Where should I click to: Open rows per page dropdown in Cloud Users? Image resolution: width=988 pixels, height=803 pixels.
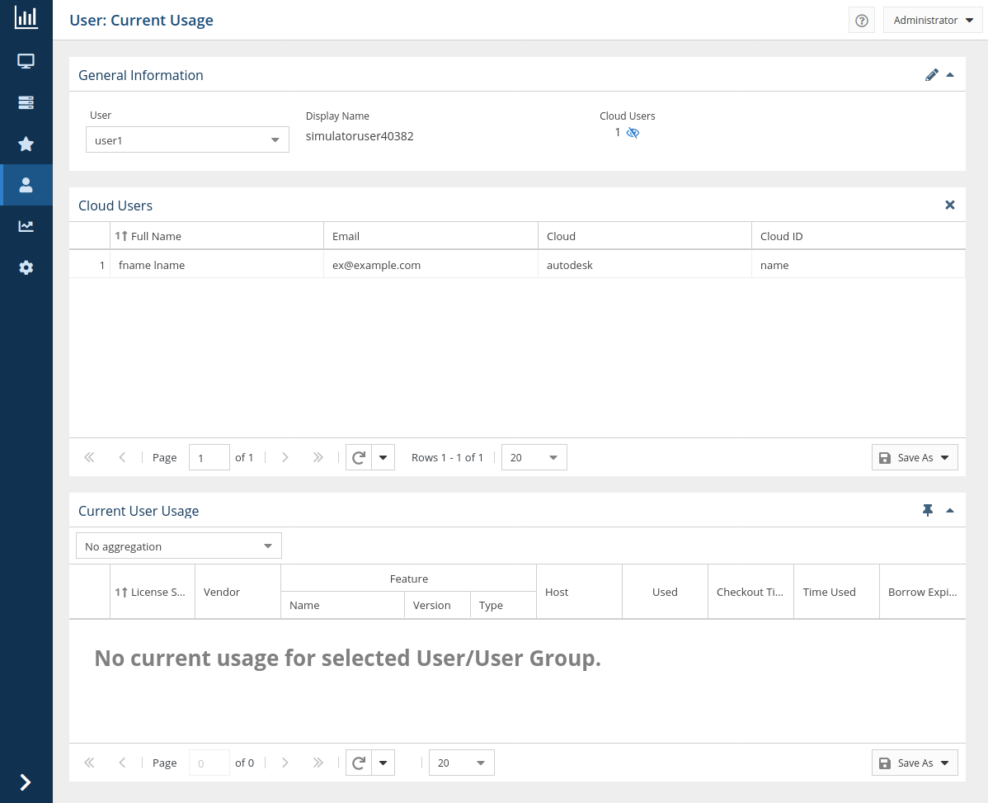pyautogui.click(x=534, y=457)
